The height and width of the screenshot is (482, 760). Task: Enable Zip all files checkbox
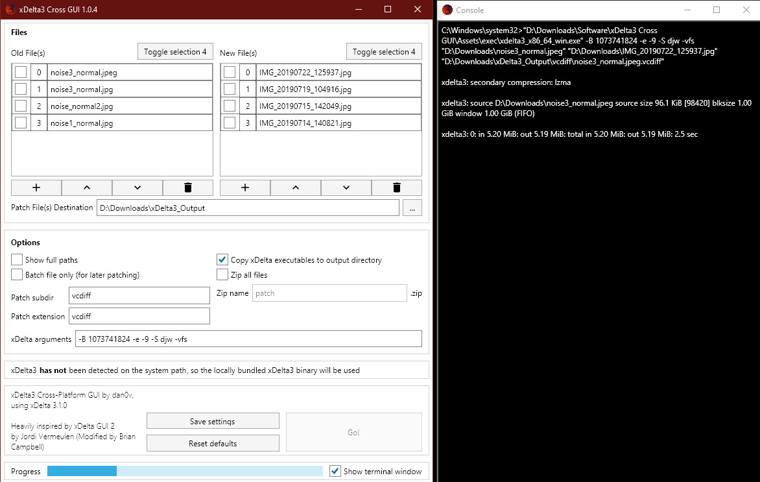222,275
